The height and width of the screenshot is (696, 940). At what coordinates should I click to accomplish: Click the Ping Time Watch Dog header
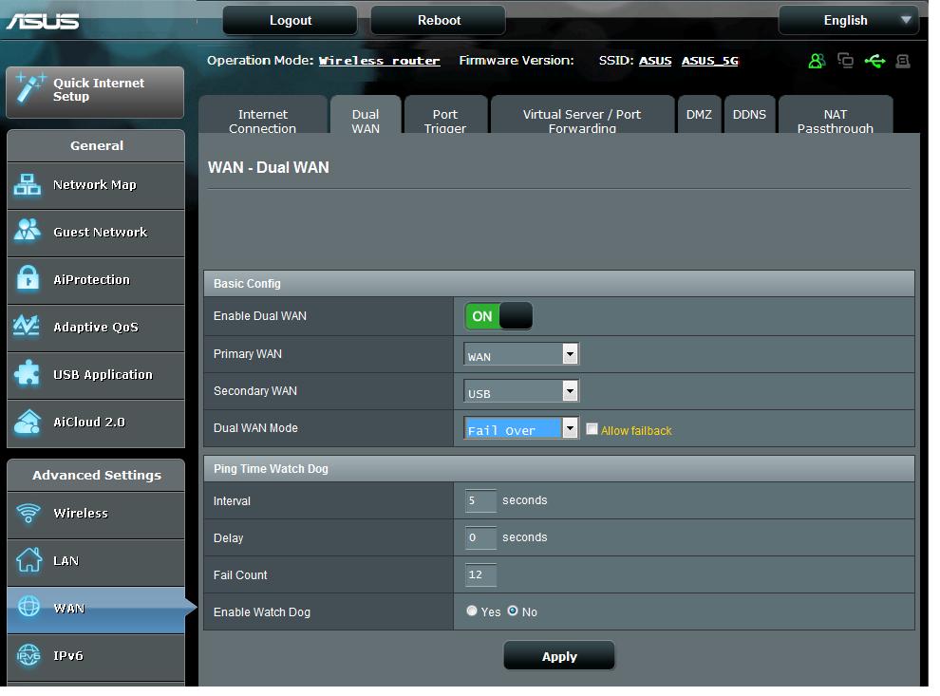(x=558, y=468)
